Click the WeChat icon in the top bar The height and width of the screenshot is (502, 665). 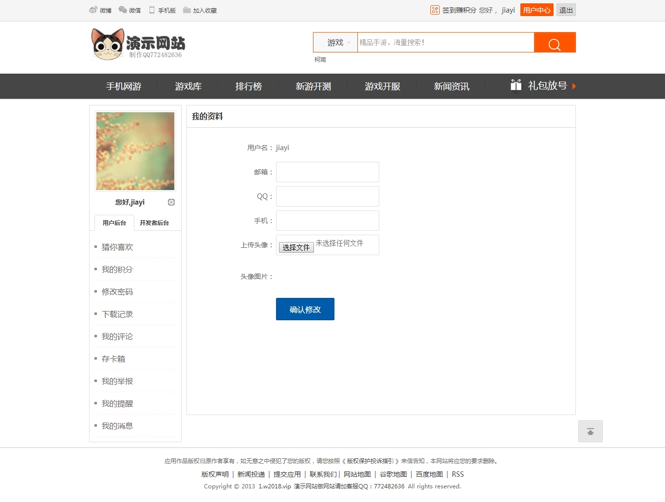(123, 10)
